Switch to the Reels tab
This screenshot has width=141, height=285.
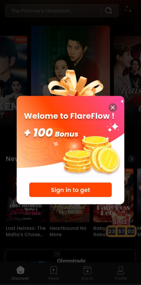pyautogui.click(x=54, y=273)
